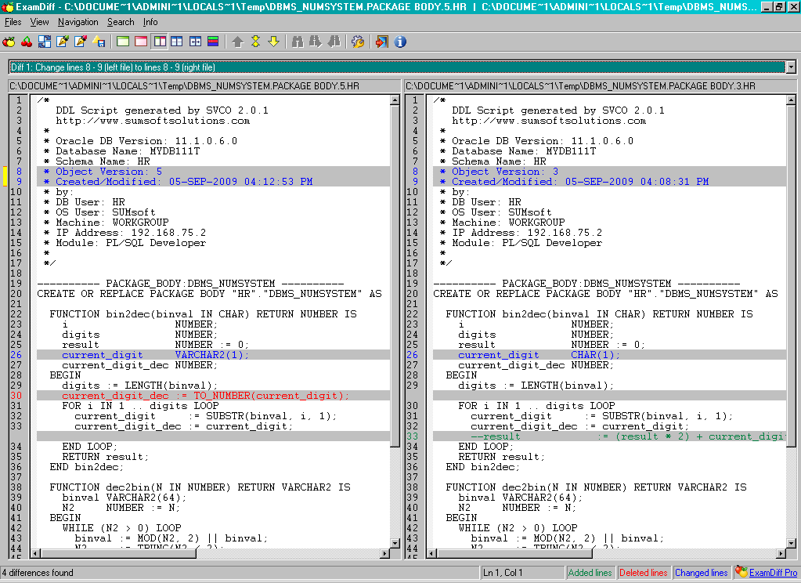801x583 pixels.
Task: Click the red Deleted lines legend box
Action: click(643, 573)
